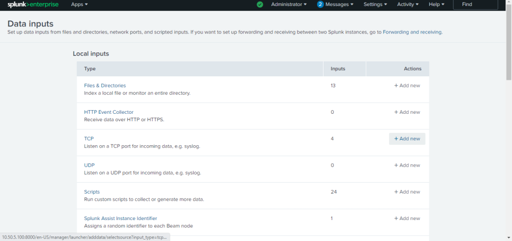Click the 24 inputs count for Scripts
This screenshot has height=241, width=512.
(x=333, y=192)
